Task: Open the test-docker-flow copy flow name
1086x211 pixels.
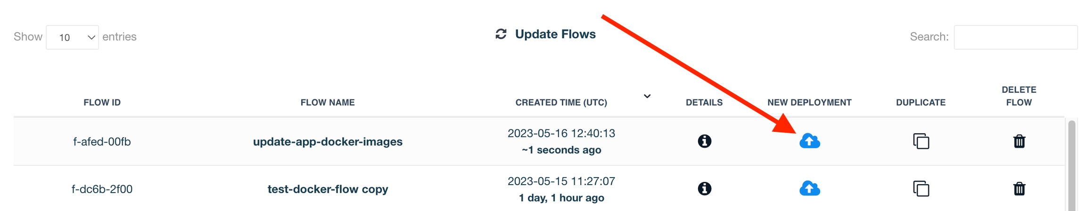Action: [328, 189]
